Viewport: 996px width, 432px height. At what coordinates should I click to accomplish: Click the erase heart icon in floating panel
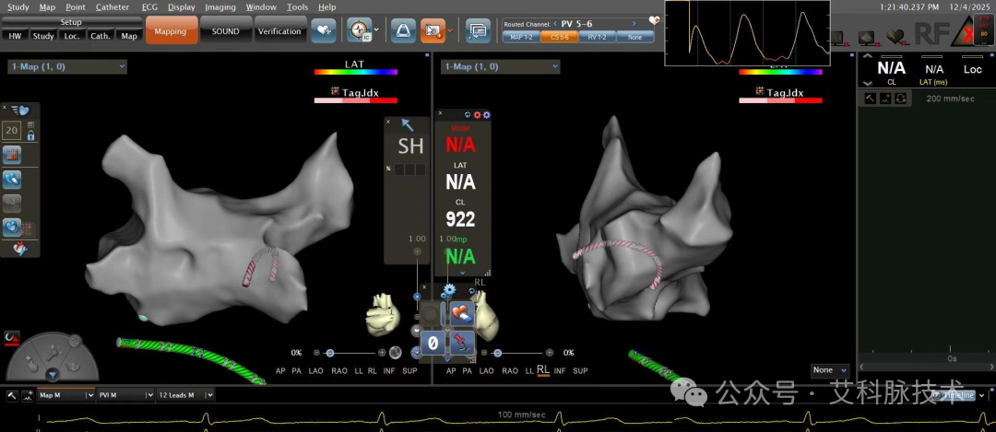coord(462,313)
